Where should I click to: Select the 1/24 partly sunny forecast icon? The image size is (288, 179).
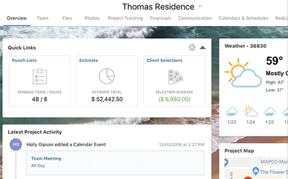[x=250, y=111]
